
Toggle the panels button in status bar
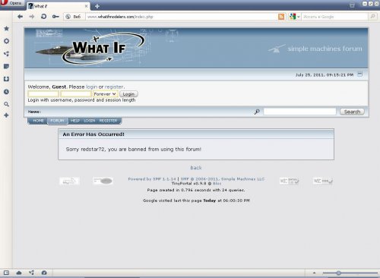[6, 273]
